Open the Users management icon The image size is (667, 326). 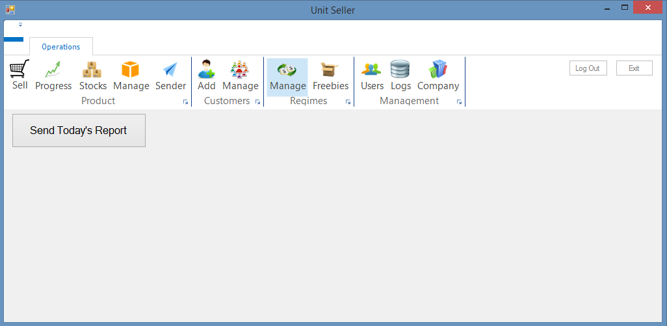pos(373,75)
